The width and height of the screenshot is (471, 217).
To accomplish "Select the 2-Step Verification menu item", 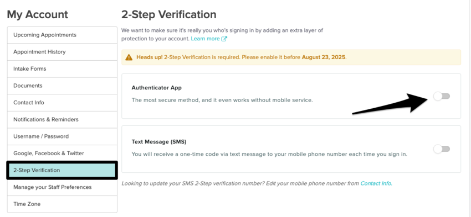I will 62,170.
